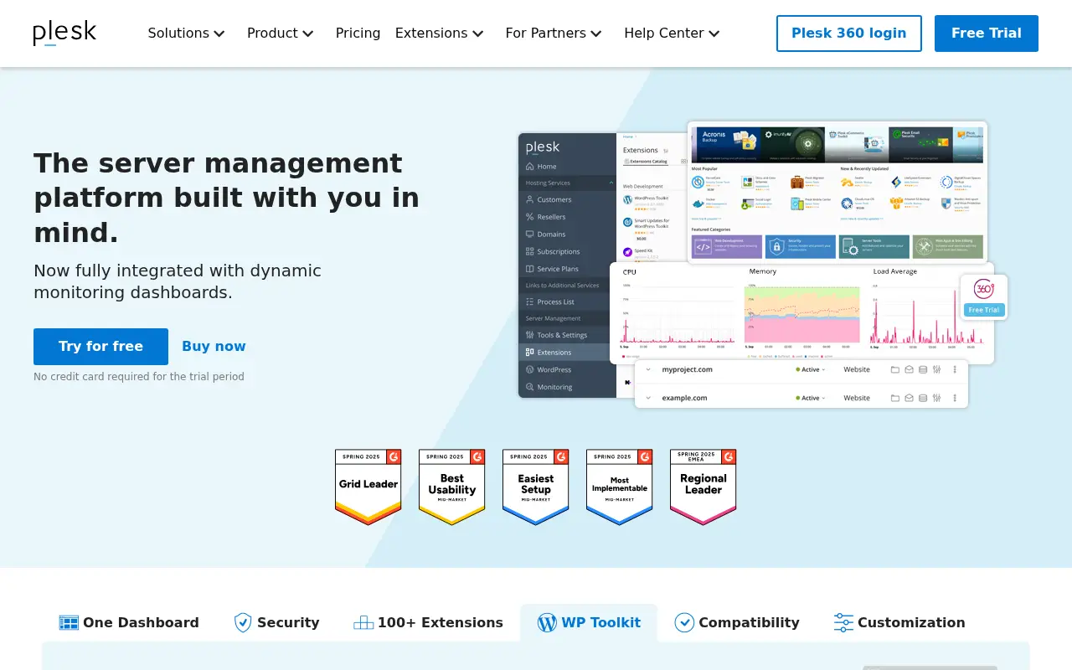Click the Most Implementable G2 badge
This screenshot has height=670, width=1072.
coord(620,487)
